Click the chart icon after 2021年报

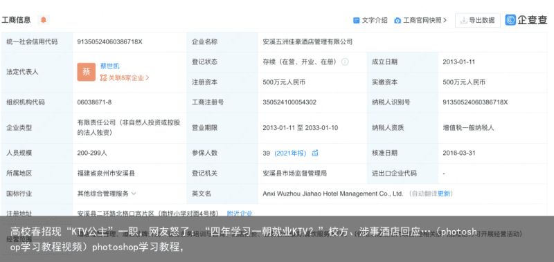coord(315,153)
